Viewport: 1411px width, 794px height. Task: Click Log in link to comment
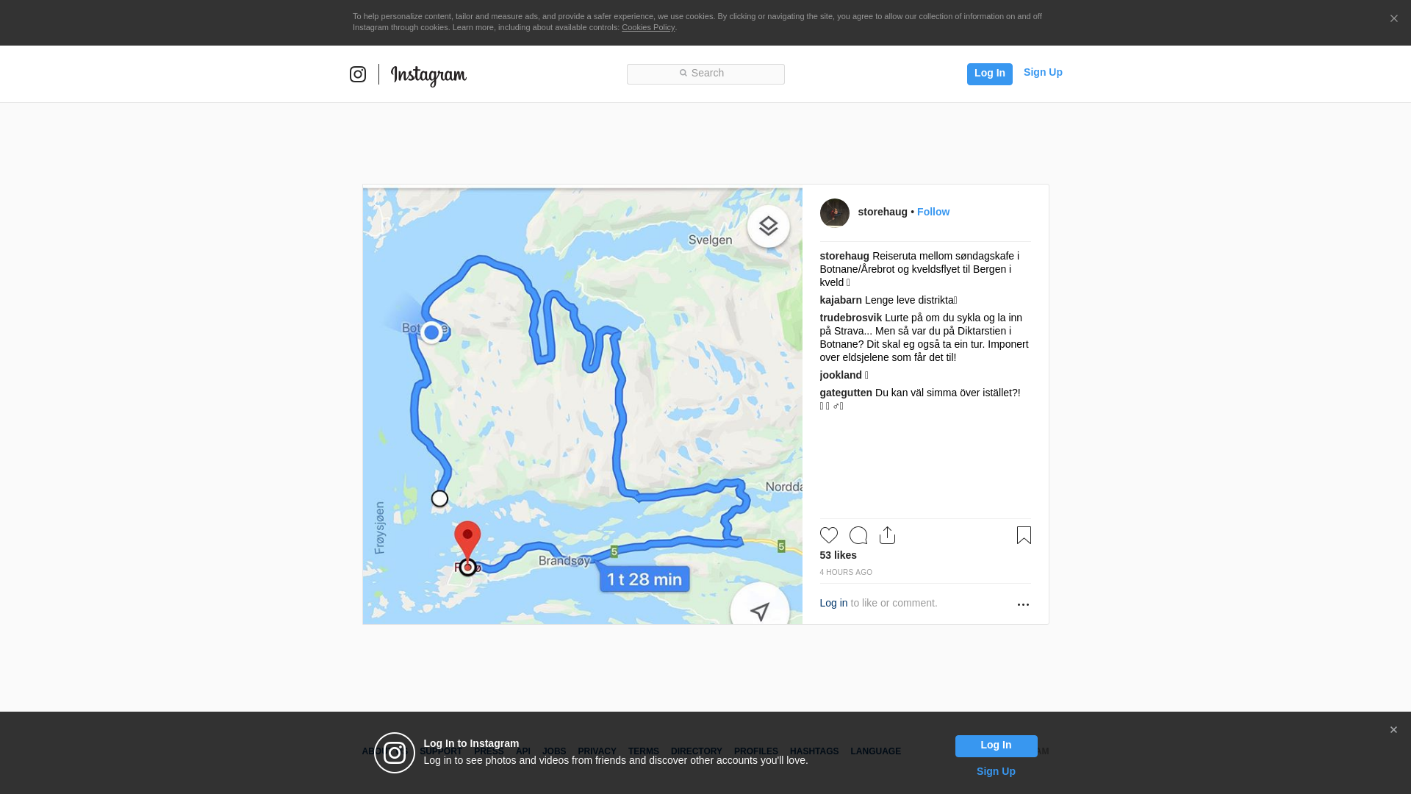833,603
